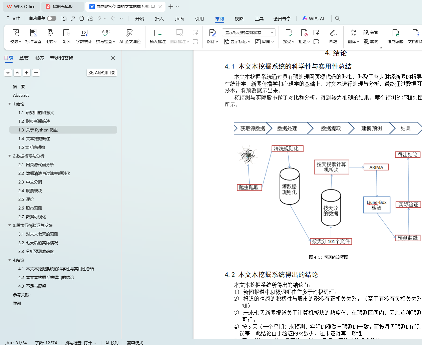Jump to 4.3 不足与展望 in outline
The image size is (422, 345).
32,286
